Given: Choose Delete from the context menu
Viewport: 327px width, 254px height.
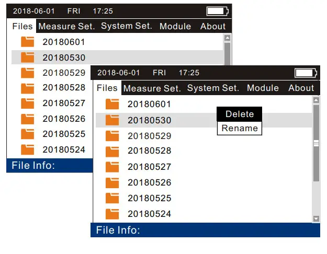Looking at the screenshot, I should click(x=240, y=114).
